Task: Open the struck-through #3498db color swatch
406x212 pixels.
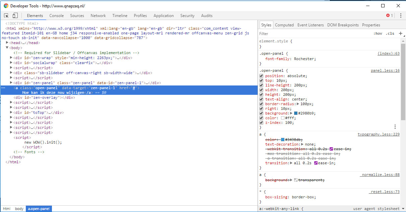Action: pos(283,140)
